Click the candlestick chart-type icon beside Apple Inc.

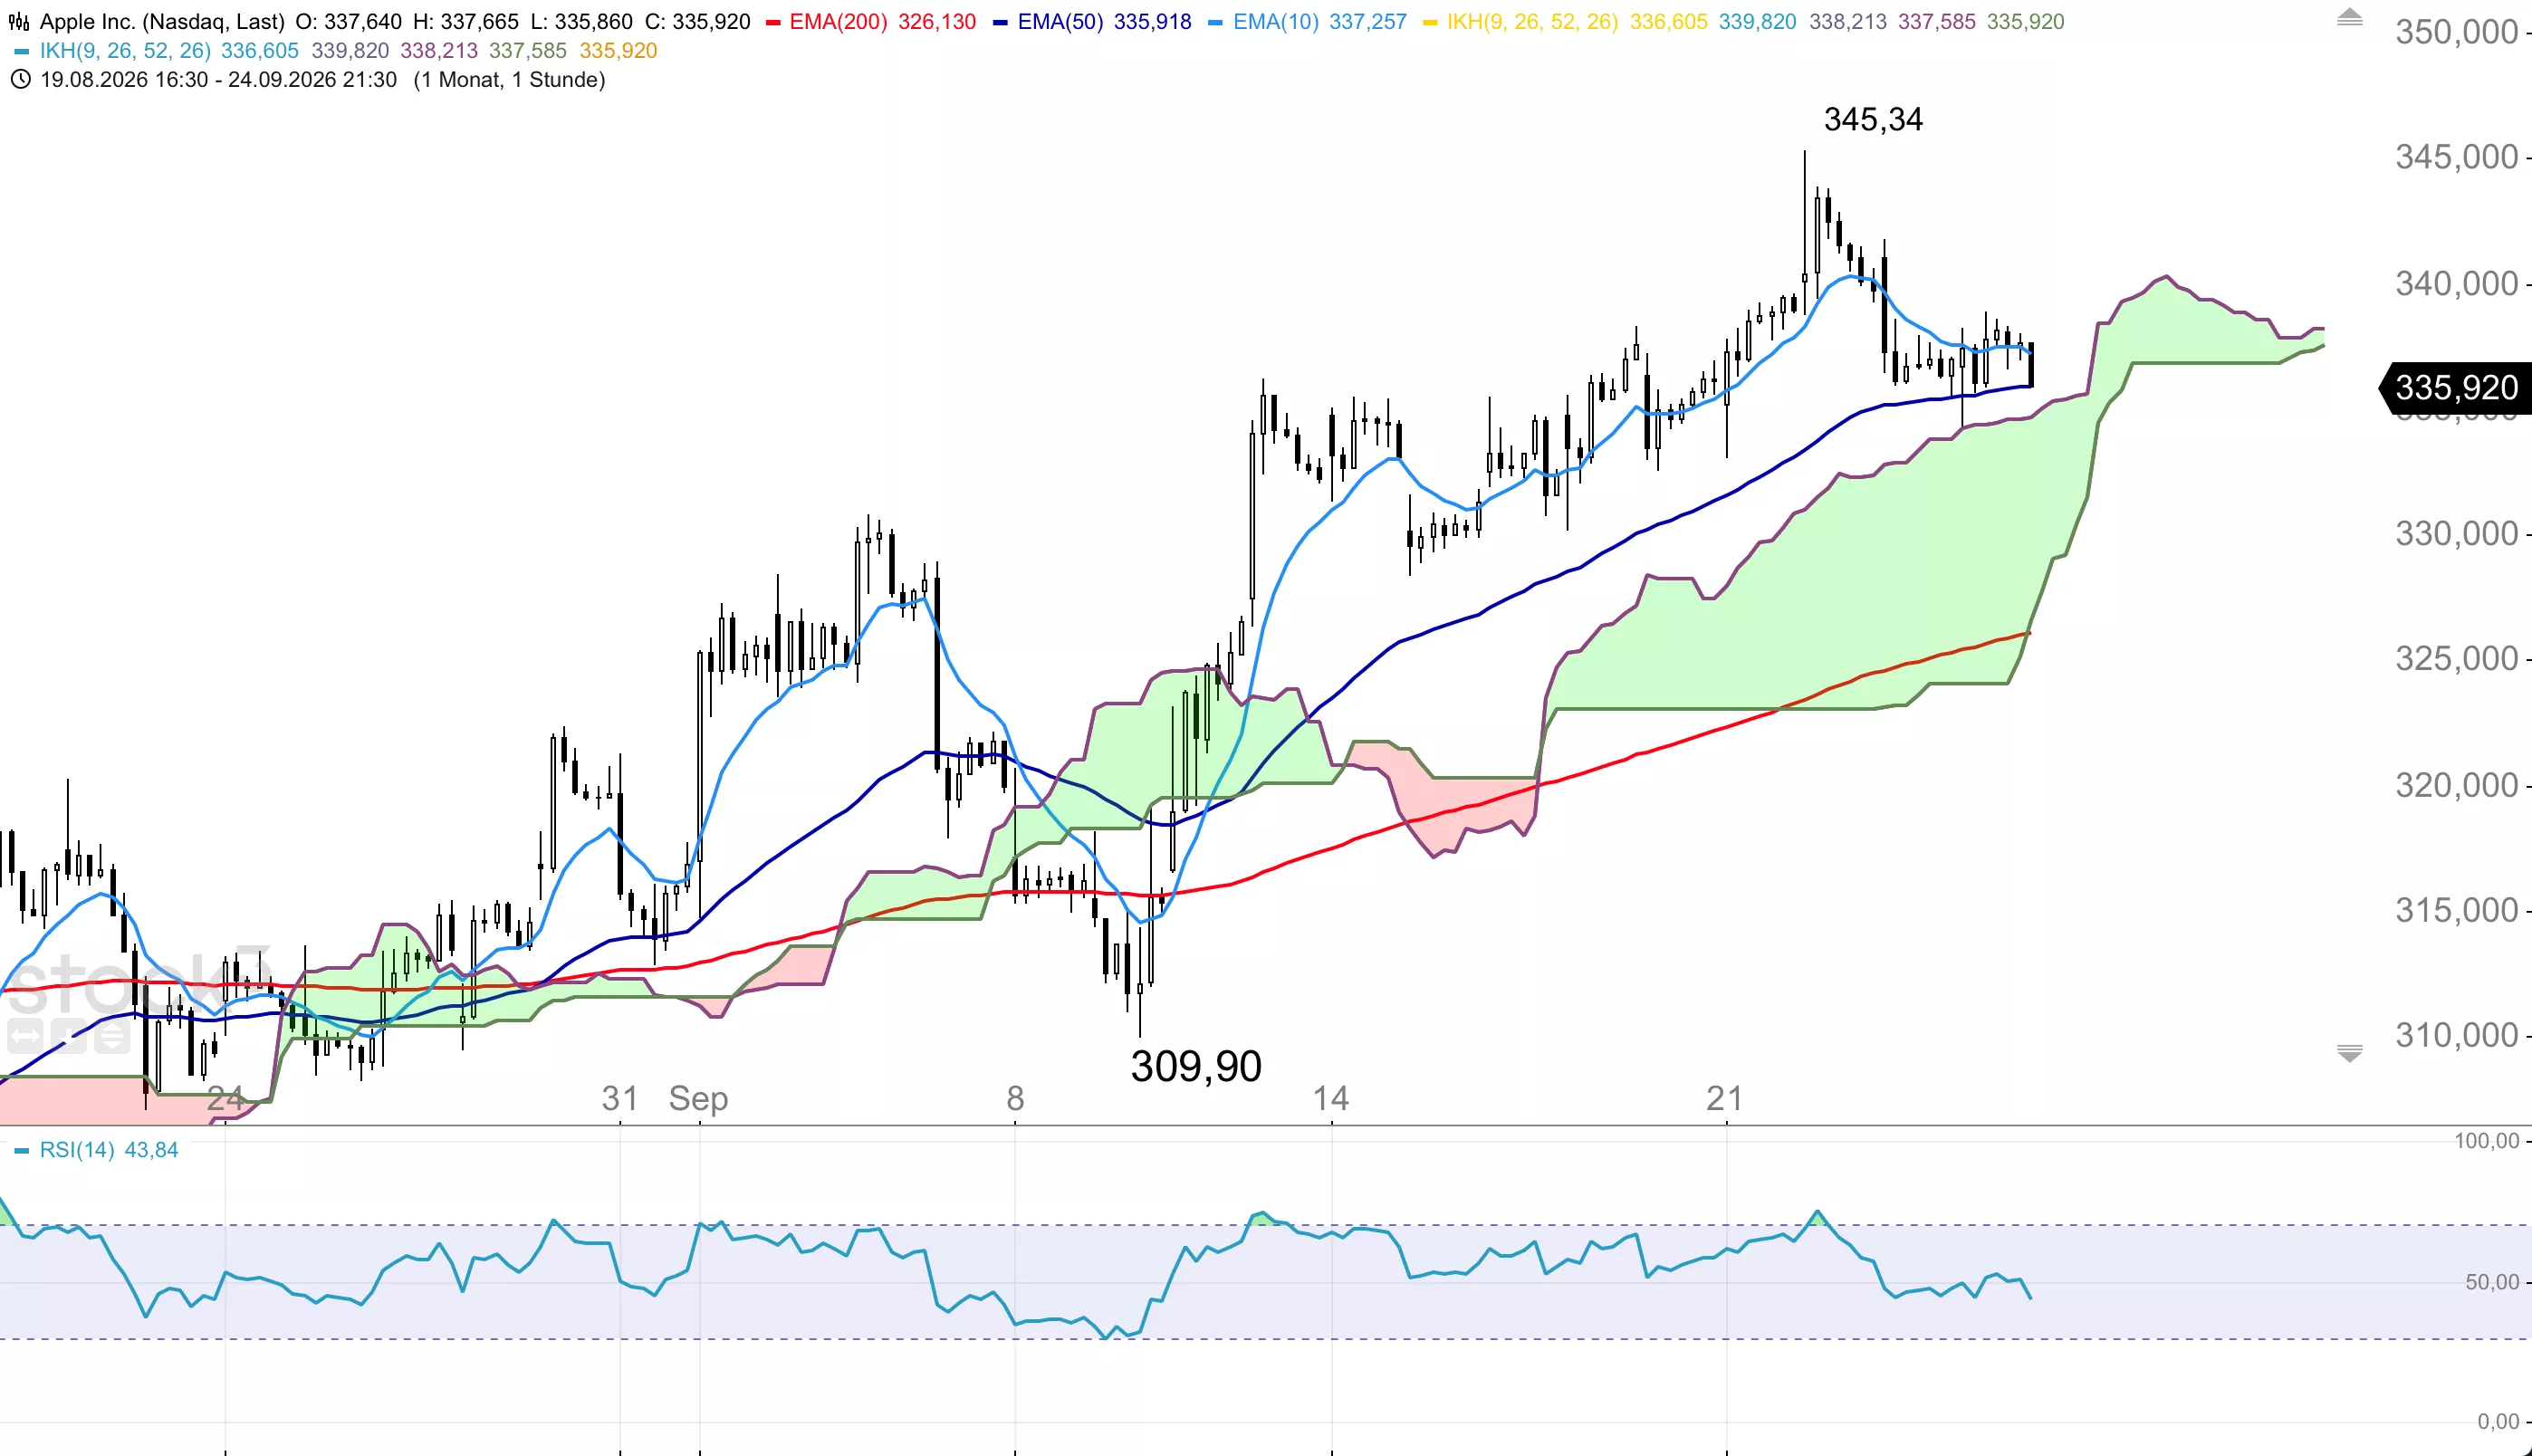[19, 21]
